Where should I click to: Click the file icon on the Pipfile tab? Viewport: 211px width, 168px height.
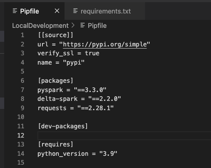[x=15, y=11]
